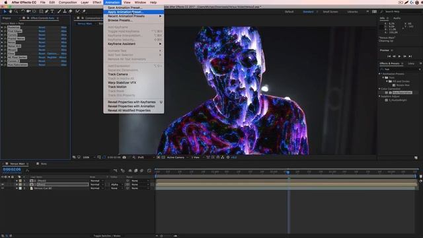423x238 pixels.
Task: Expand the Fractal Noise effect properties
Action: (2, 38)
